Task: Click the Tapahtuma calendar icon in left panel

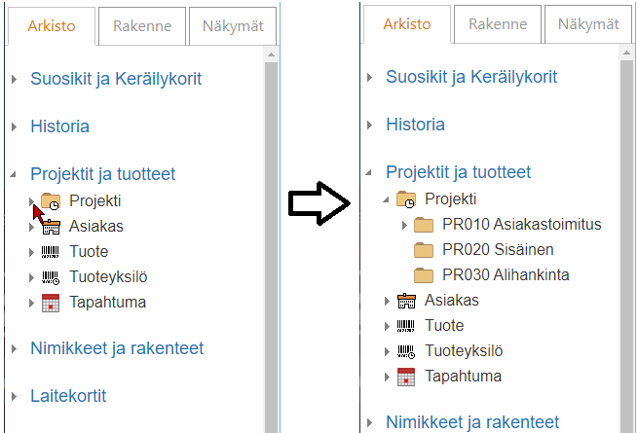Action: click(51, 303)
